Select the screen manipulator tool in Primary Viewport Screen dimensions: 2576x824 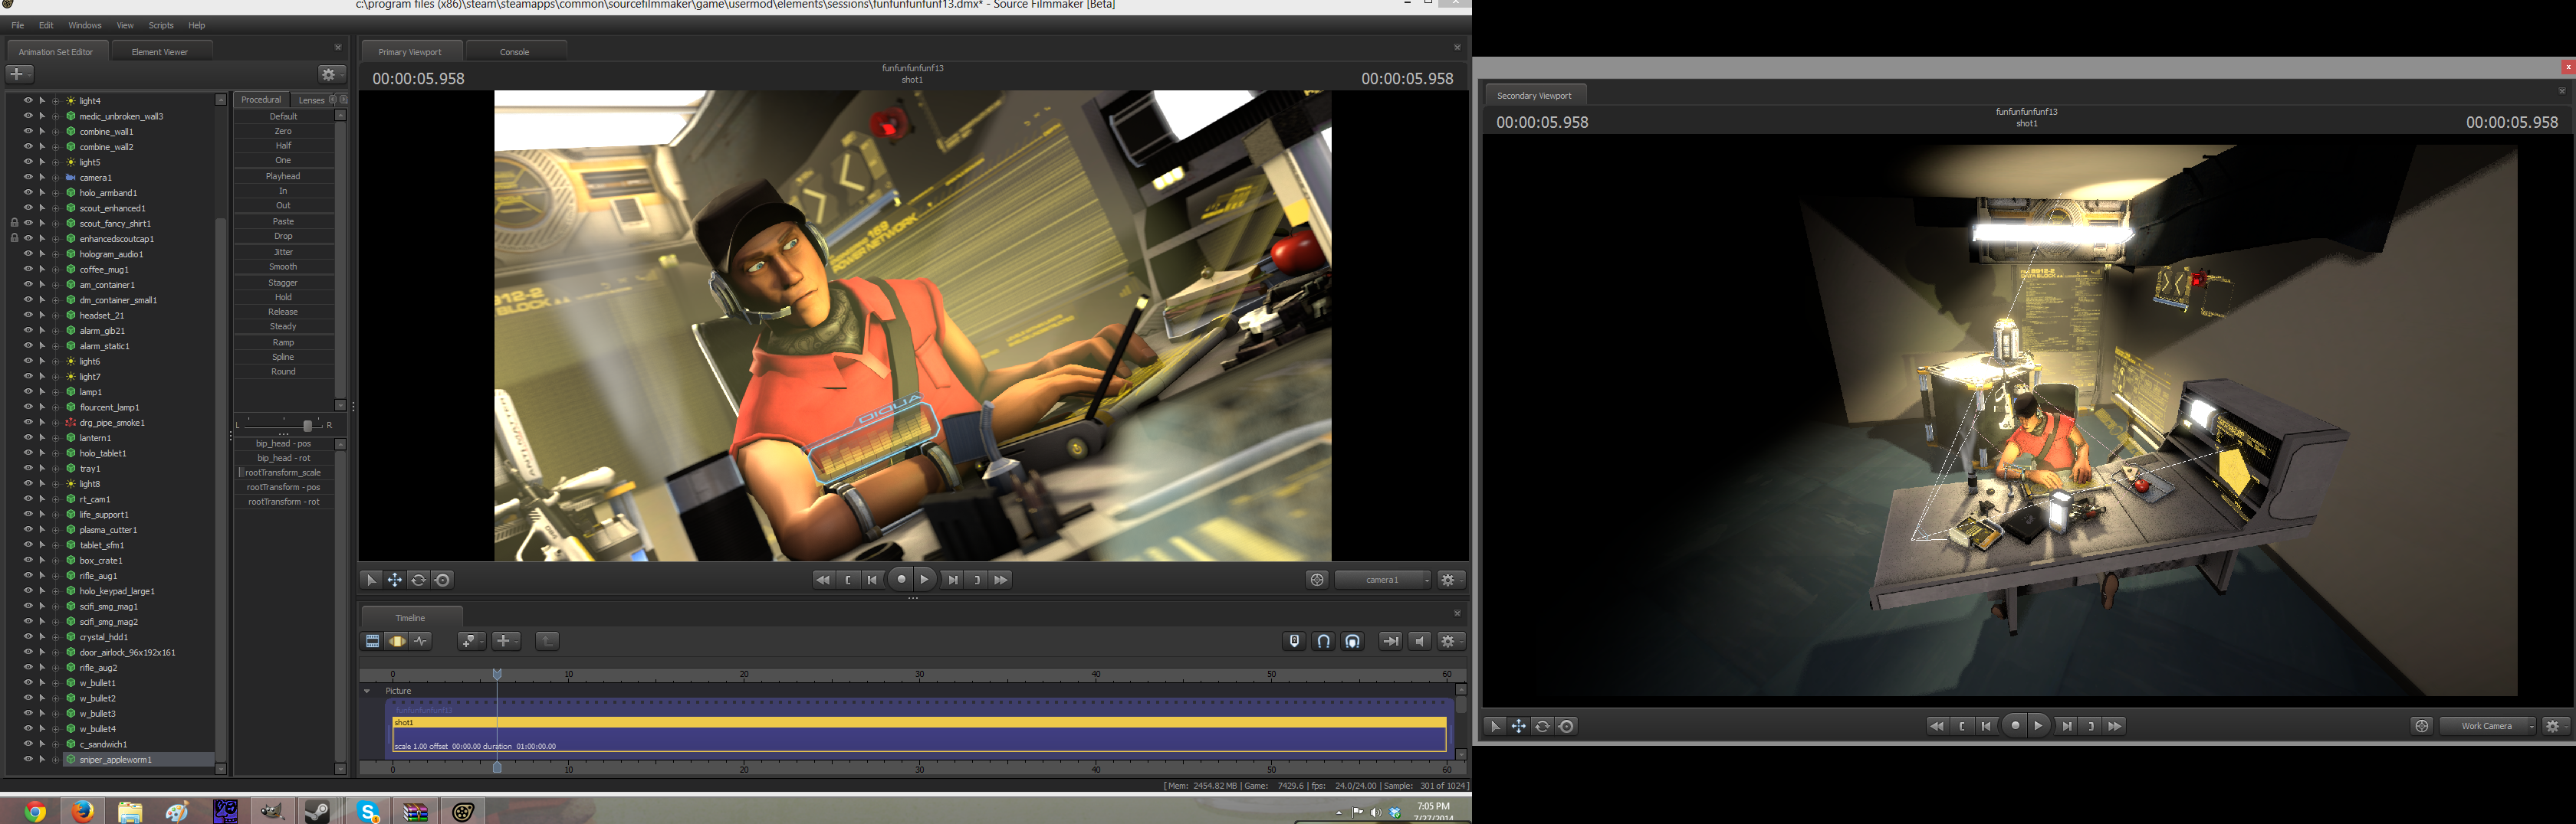(443, 579)
